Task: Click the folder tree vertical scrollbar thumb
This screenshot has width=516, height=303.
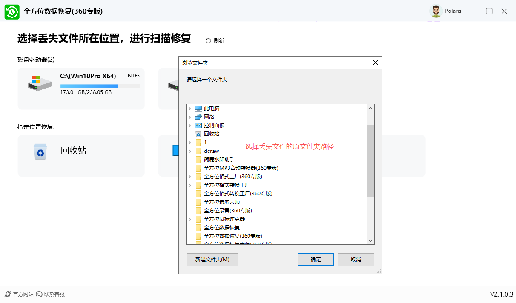Action: pyautogui.click(x=370, y=161)
